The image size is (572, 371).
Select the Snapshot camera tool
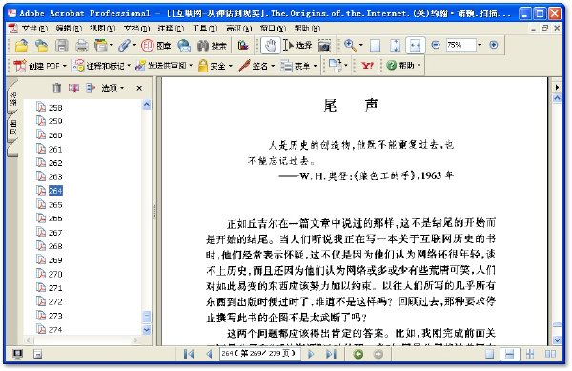click(324, 45)
